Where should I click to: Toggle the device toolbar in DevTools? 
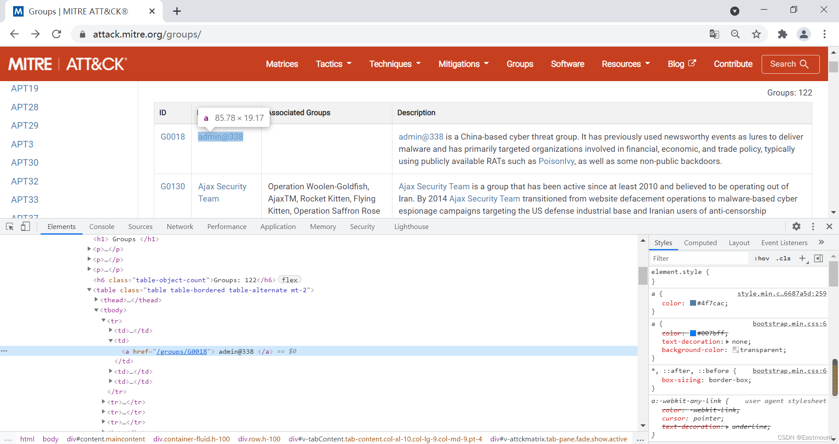26,226
